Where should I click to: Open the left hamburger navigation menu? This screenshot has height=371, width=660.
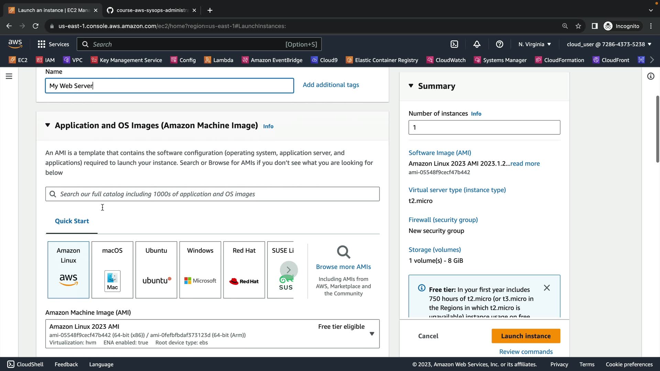pyautogui.click(x=9, y=76)
